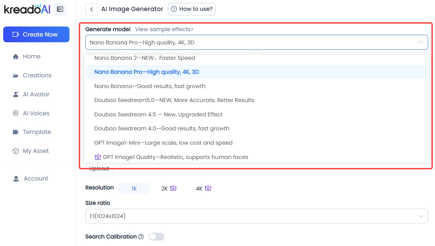
Task: Collapse the Generate model dropdown
Action: point(420,42)
